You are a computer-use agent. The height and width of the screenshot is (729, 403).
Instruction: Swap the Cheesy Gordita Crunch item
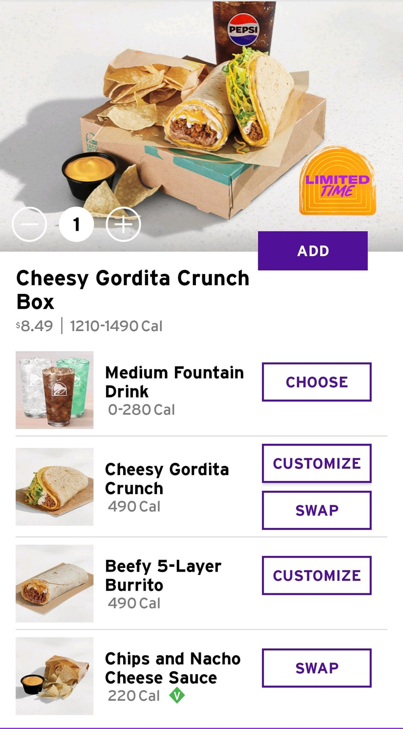[316, 510]
